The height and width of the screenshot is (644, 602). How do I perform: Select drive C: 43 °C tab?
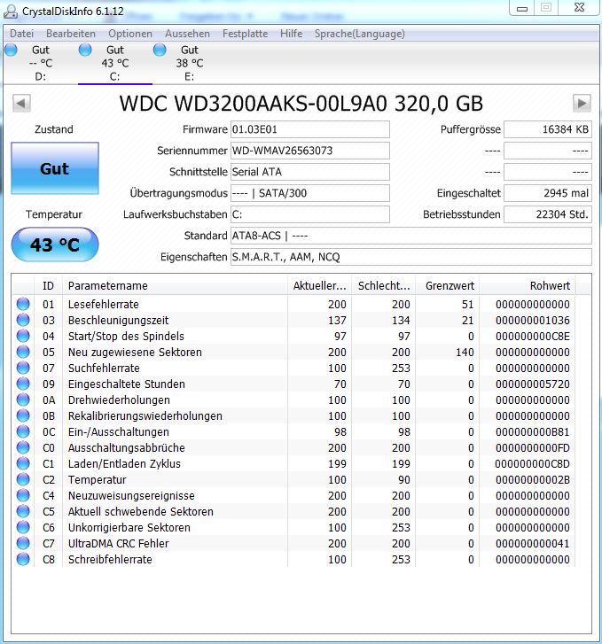[115, 63]
